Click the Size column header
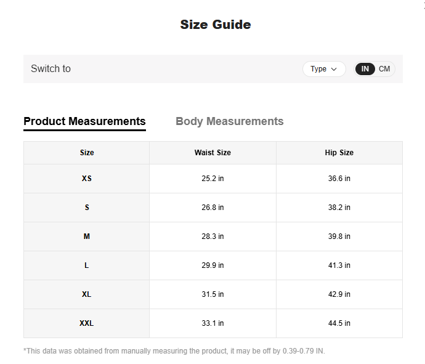 [x=87, y=153]
